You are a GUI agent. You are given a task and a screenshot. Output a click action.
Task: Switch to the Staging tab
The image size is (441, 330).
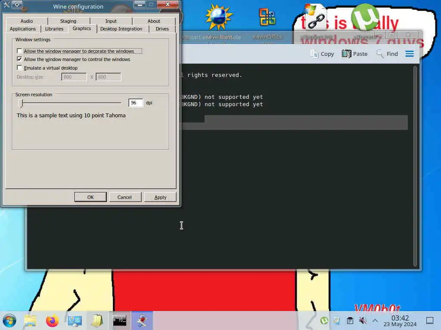(x=68, y=21)
